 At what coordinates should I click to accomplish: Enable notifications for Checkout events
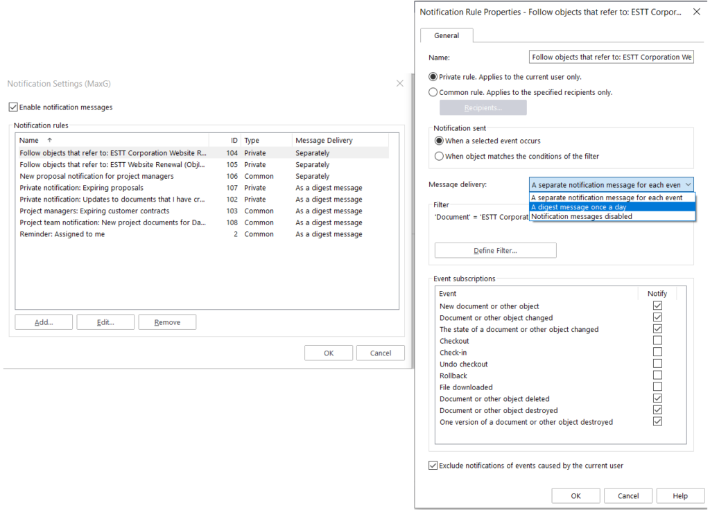click(x=657, y=340)
